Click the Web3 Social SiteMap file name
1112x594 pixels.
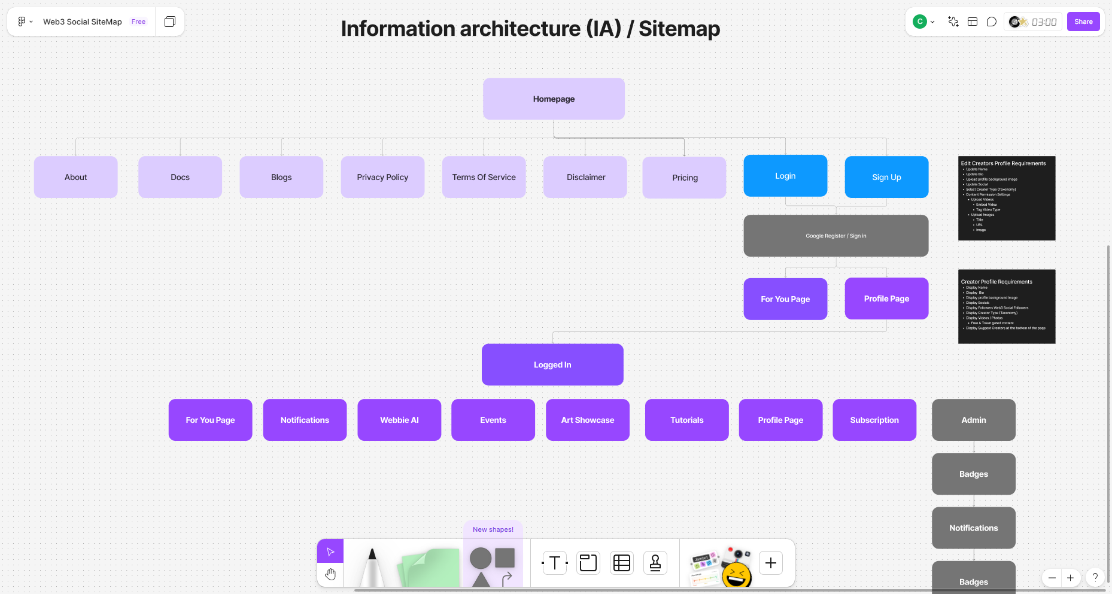pos(83,22)
